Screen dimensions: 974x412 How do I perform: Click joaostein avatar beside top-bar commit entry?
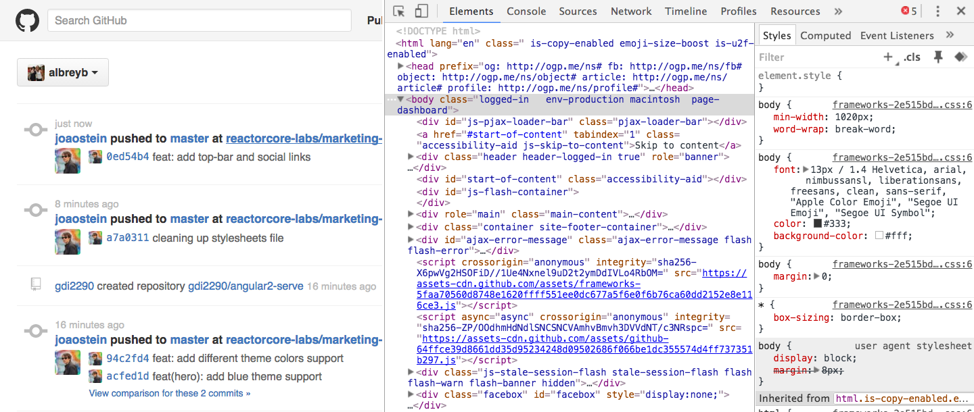pyautogui.click(x=68, y=161)
